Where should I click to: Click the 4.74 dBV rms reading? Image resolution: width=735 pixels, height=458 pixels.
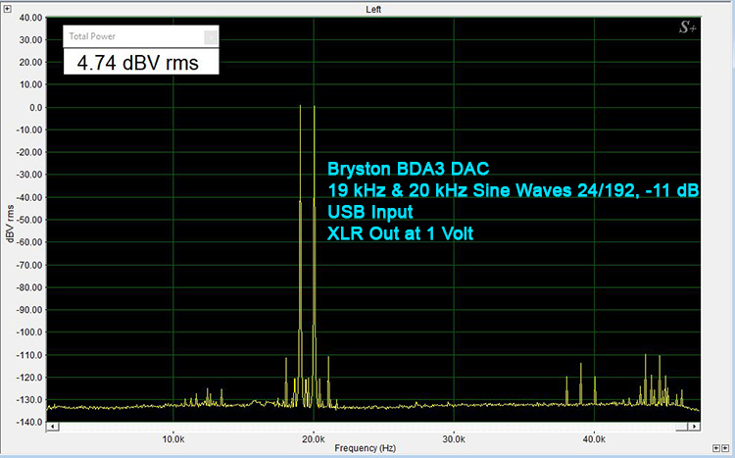click(140, 62)
